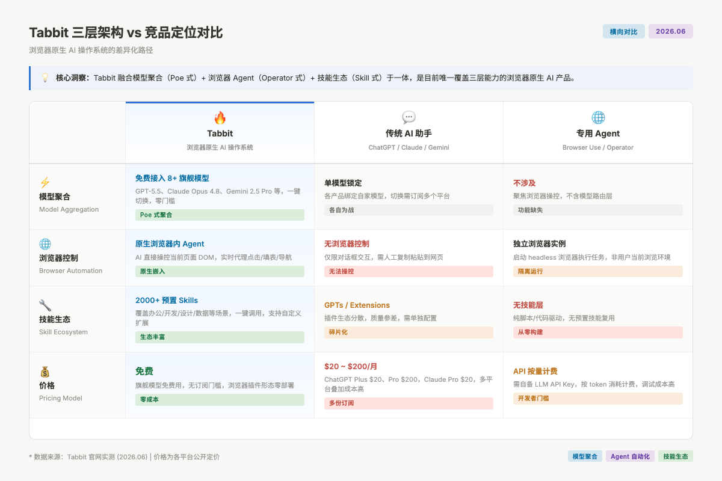Click the 功能缺失 tag
The width and height of the screenshot is (722, 481).
pos(598,210)
